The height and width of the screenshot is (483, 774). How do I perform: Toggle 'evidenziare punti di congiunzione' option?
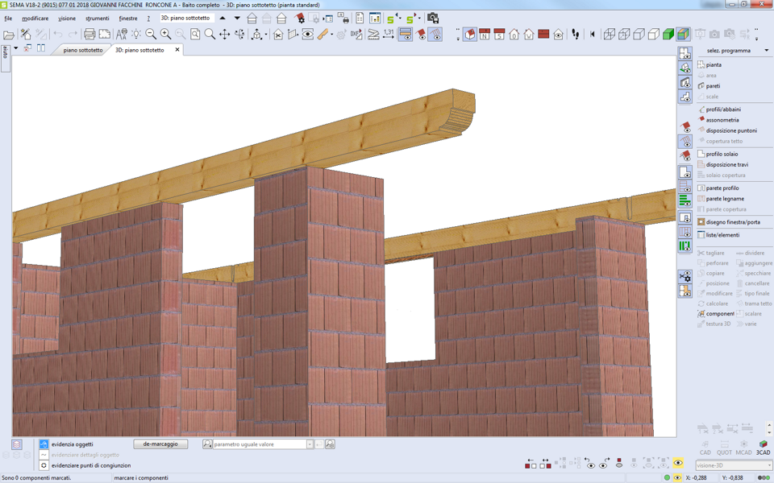pos(44,465)
